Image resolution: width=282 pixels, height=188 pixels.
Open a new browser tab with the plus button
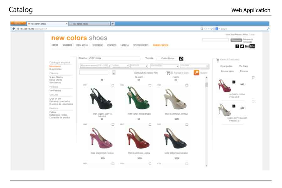[x=113, y=23]
